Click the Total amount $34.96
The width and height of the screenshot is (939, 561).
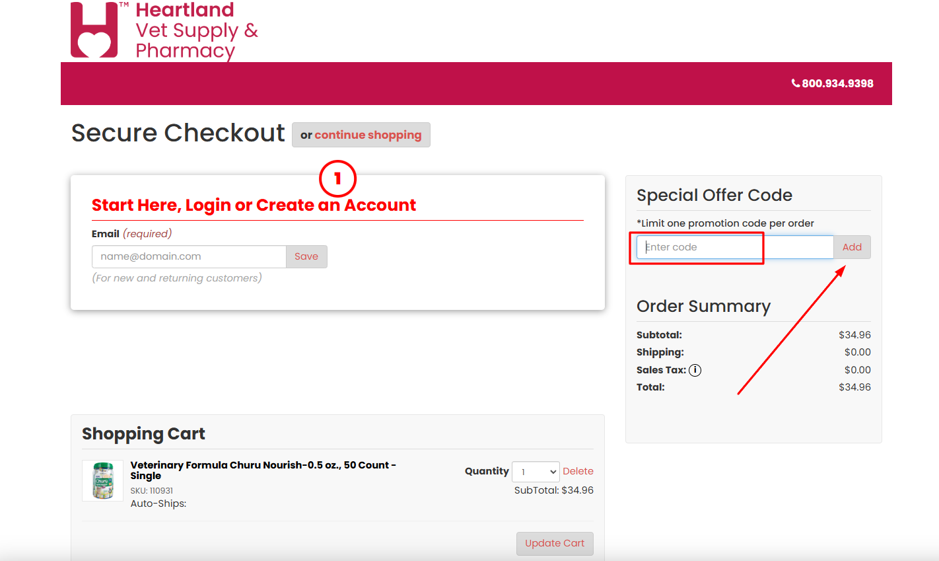click(x=854, y=387)
